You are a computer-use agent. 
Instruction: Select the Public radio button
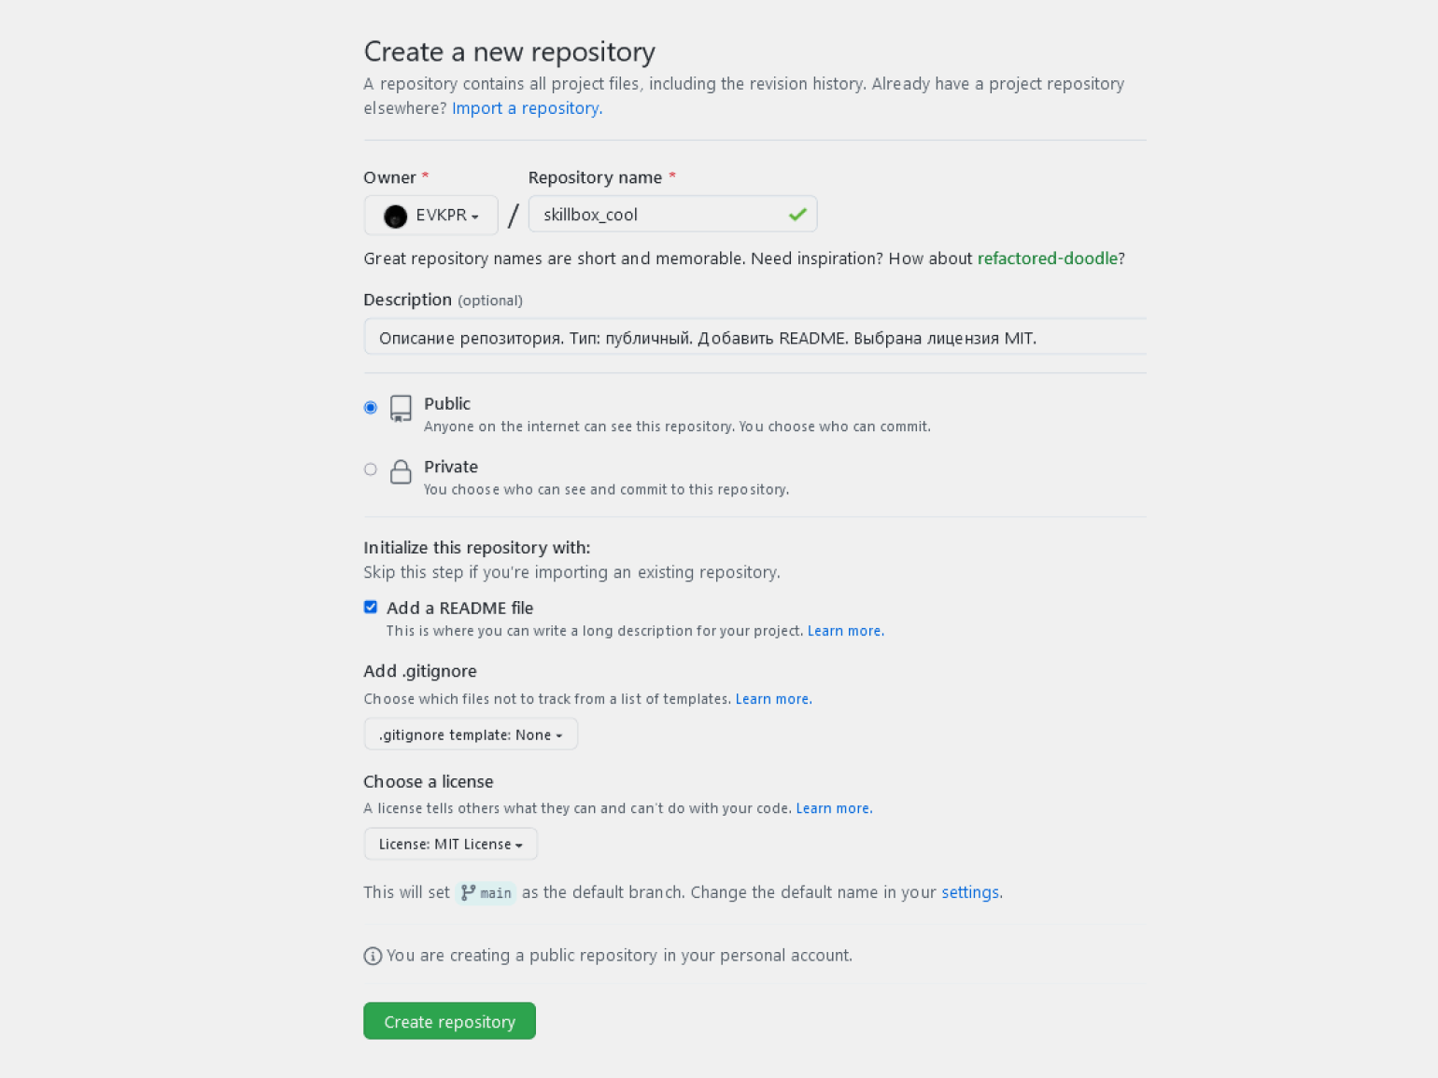coord(371,408)
